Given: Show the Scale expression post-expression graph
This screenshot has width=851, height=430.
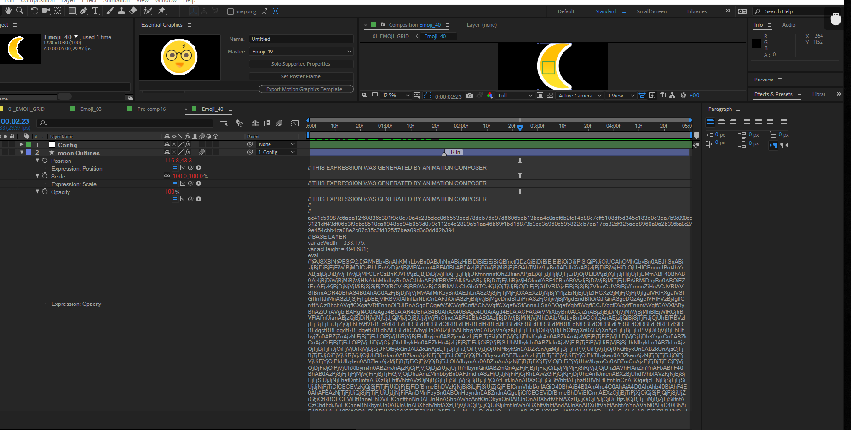Looking at the screenshot, I should 183,183.
